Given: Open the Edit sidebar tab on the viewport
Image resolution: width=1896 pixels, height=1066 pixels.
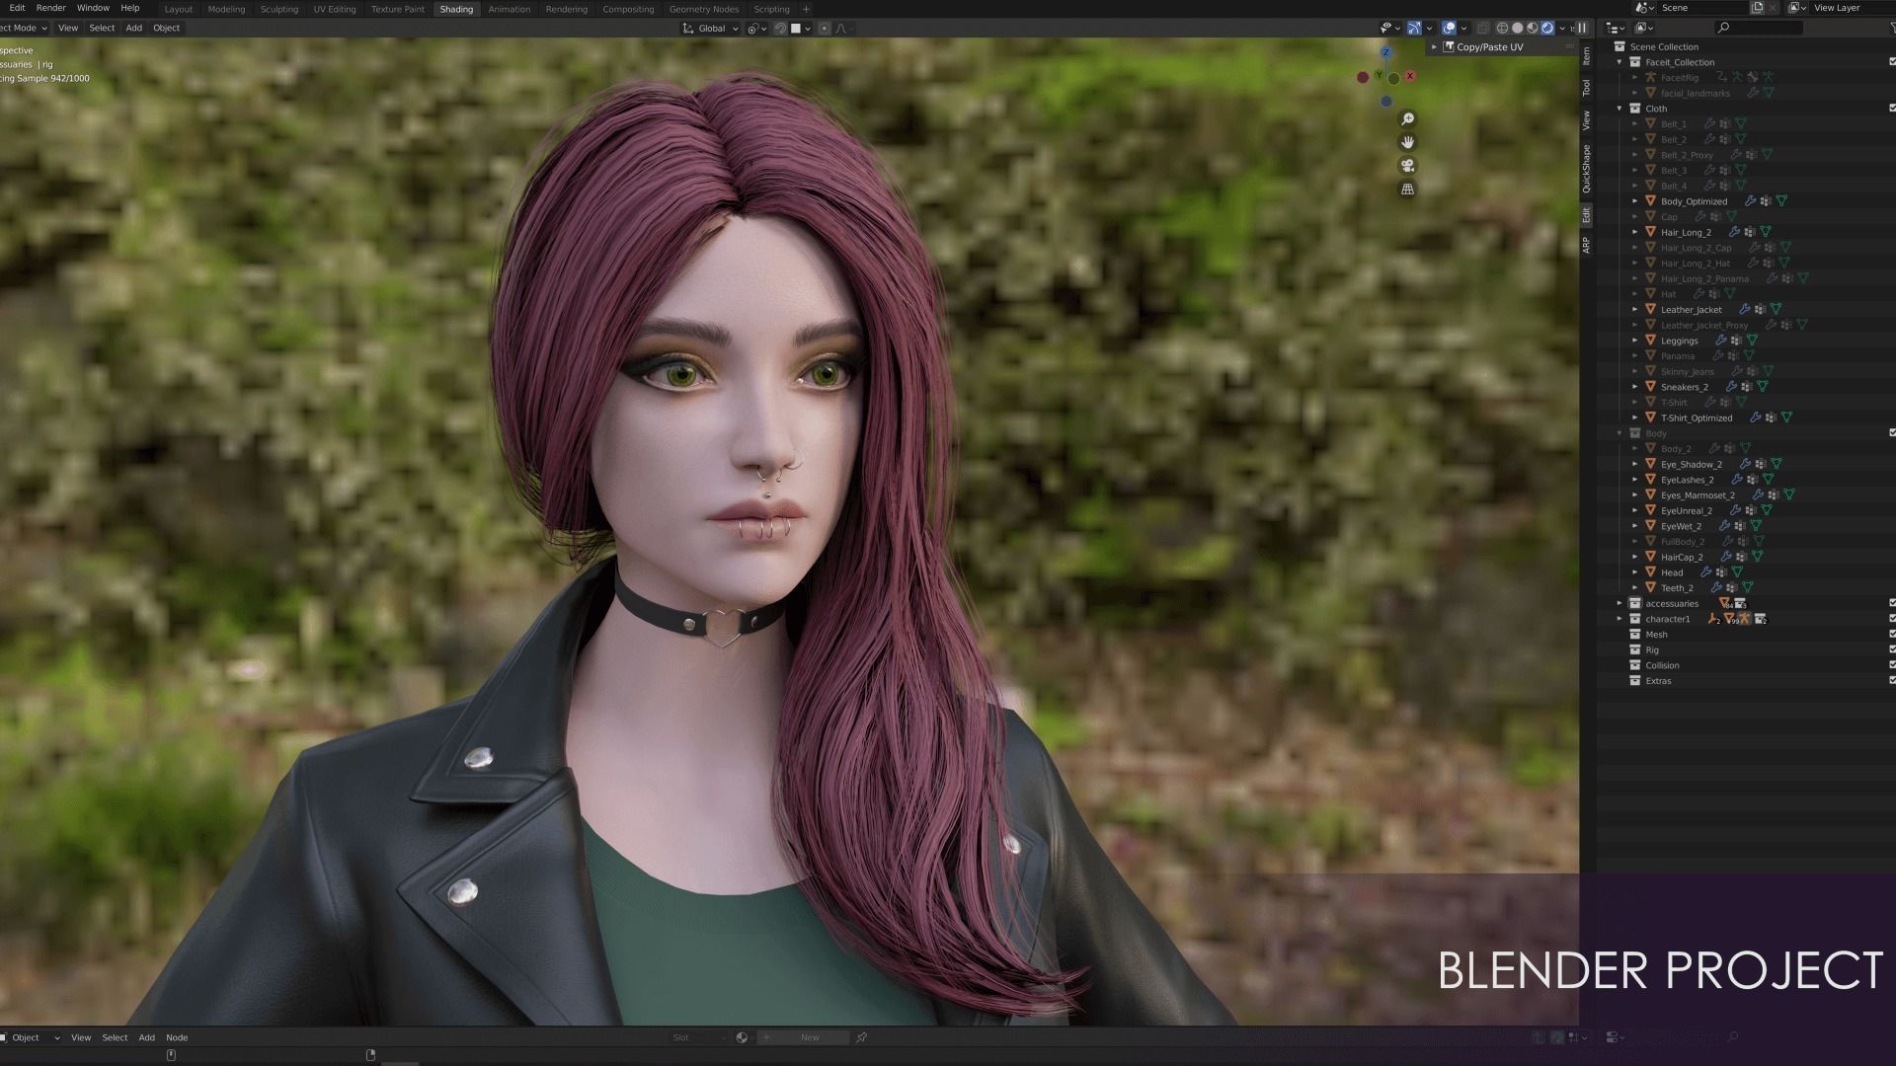Looking at the screenshot, I should [1587, 214].
